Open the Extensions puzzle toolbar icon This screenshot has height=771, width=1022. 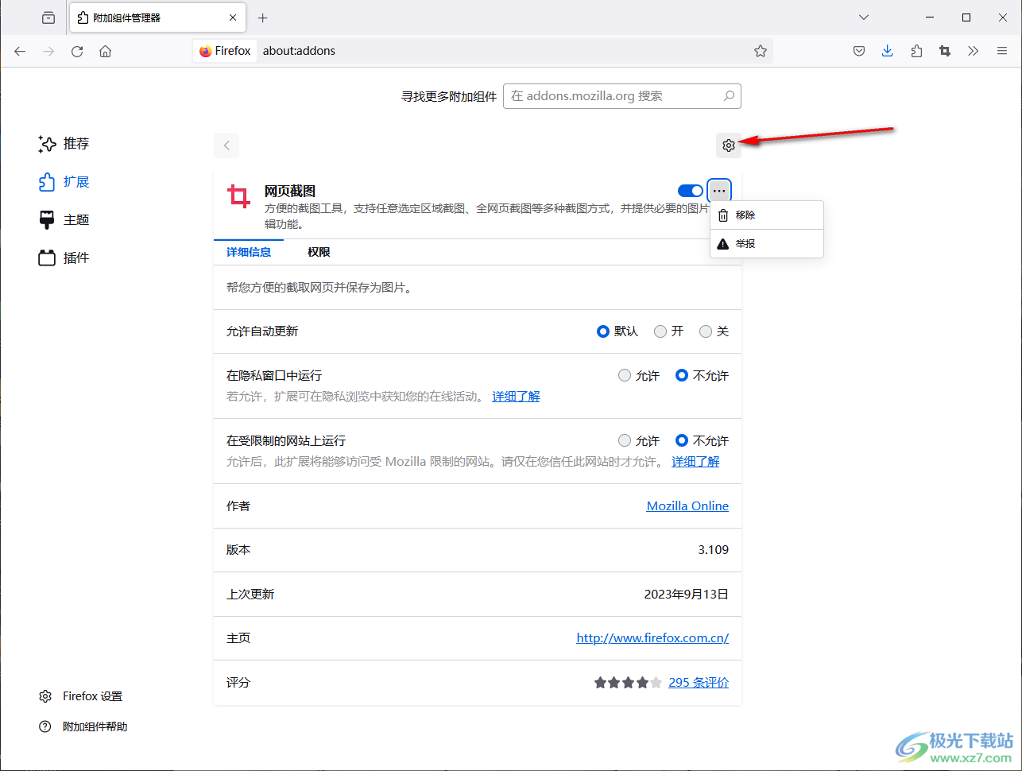click(x=916, y=51)
